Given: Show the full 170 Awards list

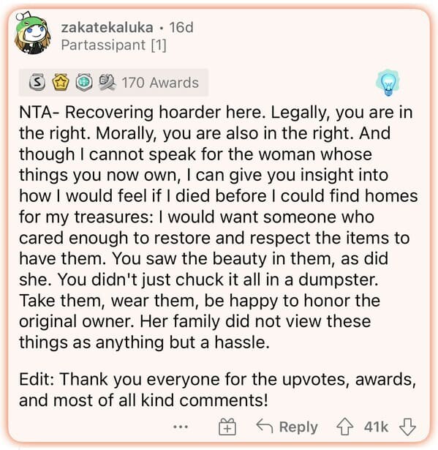Looking at the screenshot, I should tap(160, 83).
